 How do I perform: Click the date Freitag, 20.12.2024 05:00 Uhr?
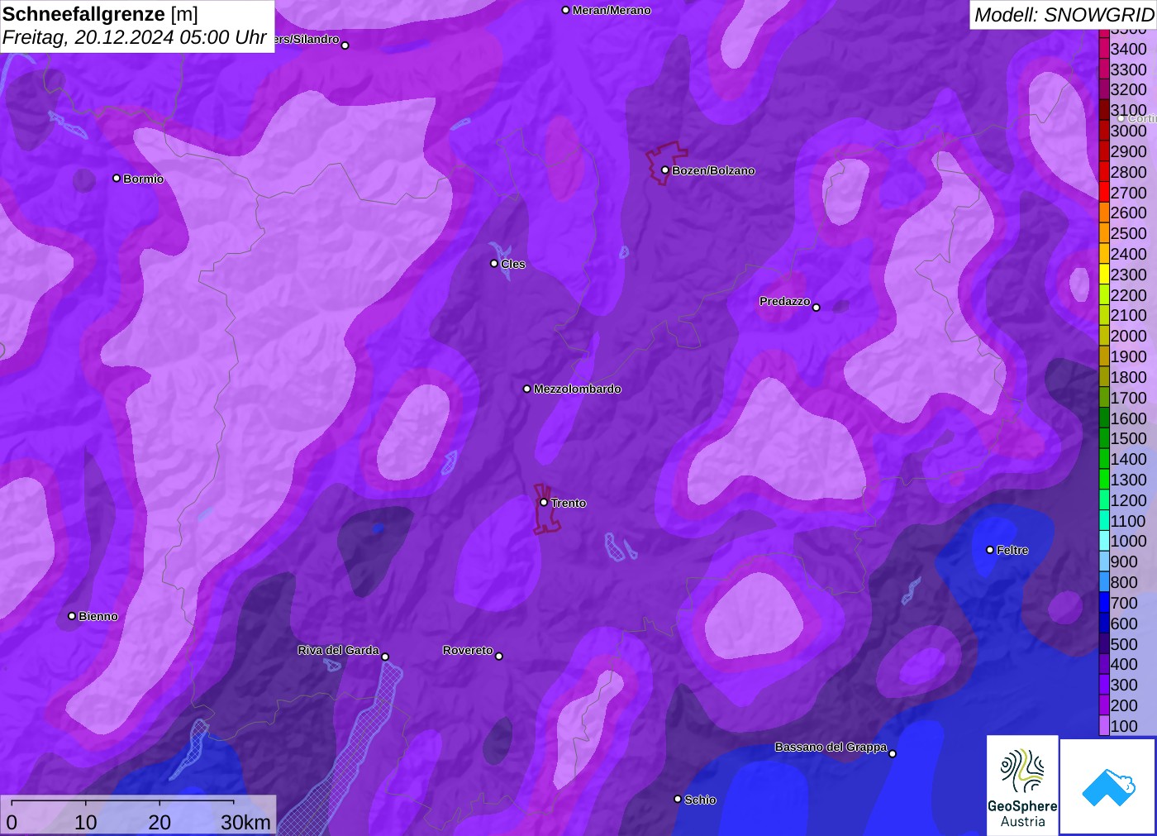134,37
